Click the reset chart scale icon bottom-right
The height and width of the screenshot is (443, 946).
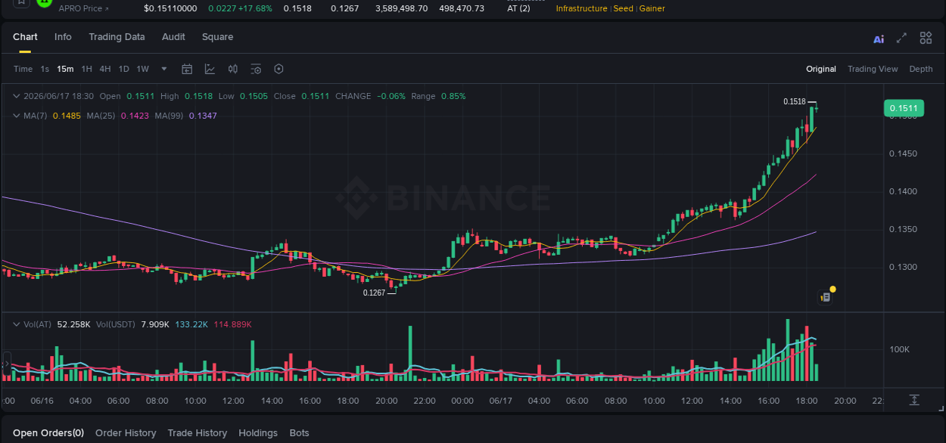(914, 400)
